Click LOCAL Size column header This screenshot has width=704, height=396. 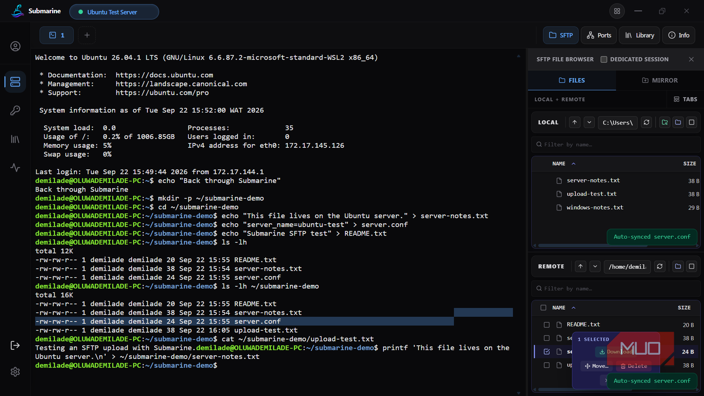pos(689,164)
